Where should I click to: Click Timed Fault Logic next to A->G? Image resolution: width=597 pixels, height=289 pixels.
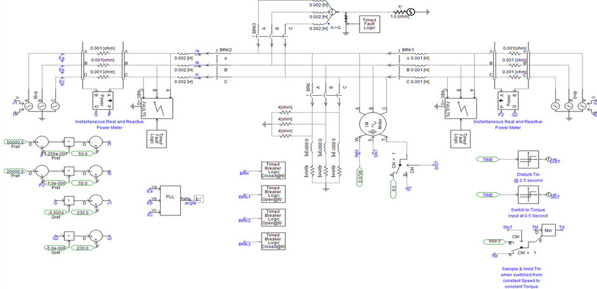point(370,24)
